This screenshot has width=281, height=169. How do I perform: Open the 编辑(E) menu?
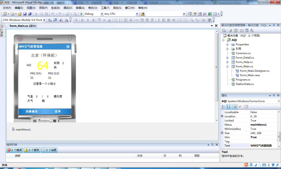pyautogui.click(x=19, y=8)
